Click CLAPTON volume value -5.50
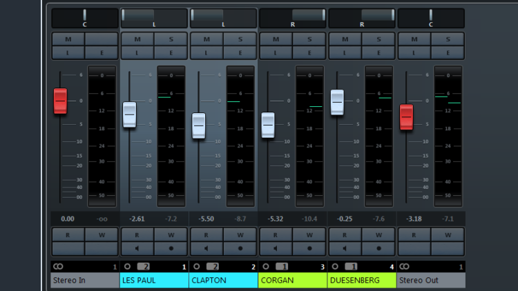The image size is (518, 291). [x=206, y=219]
